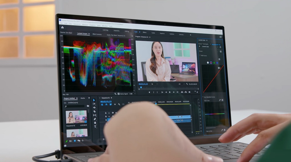Export frame with the camera icon
The height and width of the screenshot is (162, 291).
(x=189, y=92)
